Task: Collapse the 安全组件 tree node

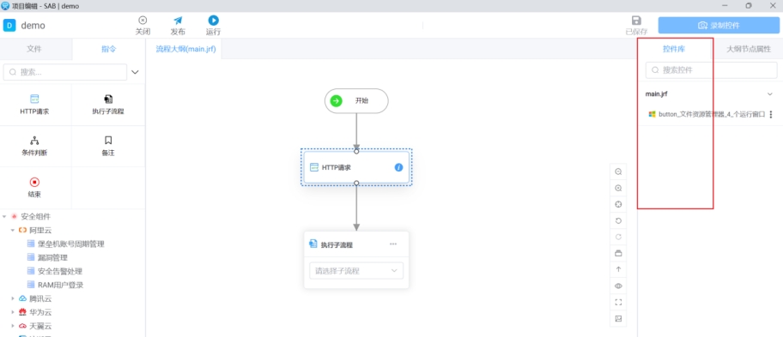Action: click(4, 217)
